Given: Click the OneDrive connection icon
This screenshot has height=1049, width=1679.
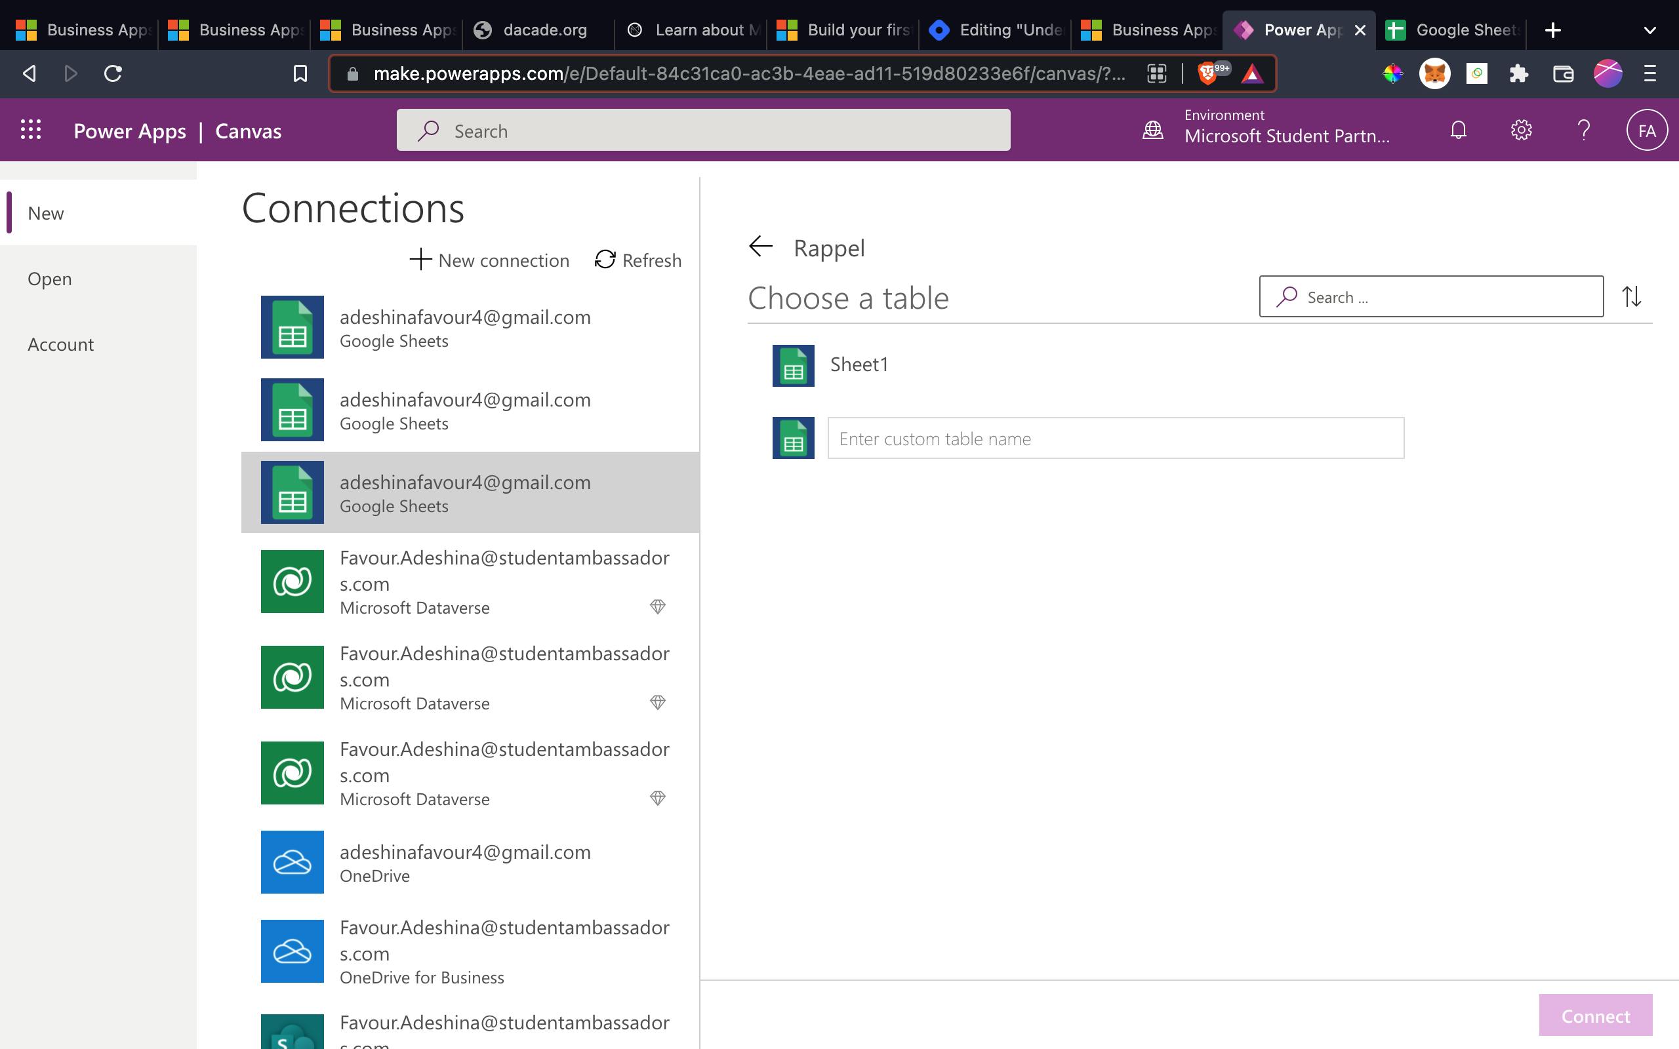Looking at the screenshot, I should point(292,861).
